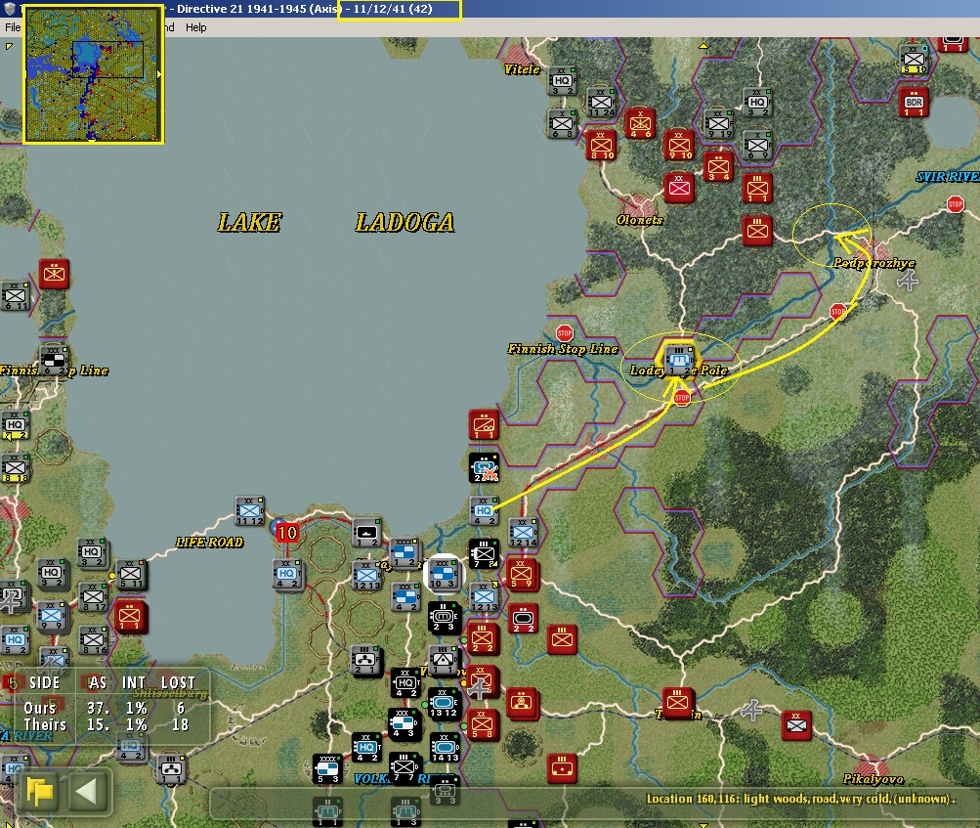Click the Olonets town label
The height and width of the screenshot is (828, 980).
pos(639,220)
